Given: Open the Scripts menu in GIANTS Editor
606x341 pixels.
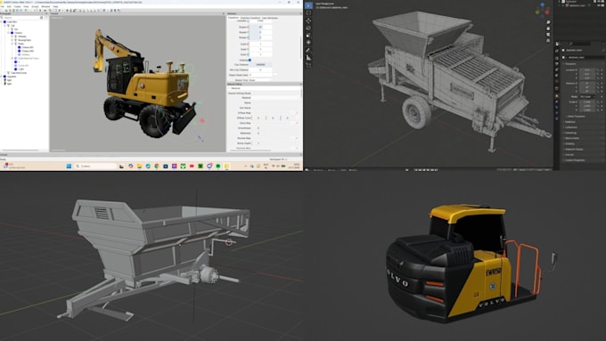Looking at the screenshot, I should coord(35,6).
